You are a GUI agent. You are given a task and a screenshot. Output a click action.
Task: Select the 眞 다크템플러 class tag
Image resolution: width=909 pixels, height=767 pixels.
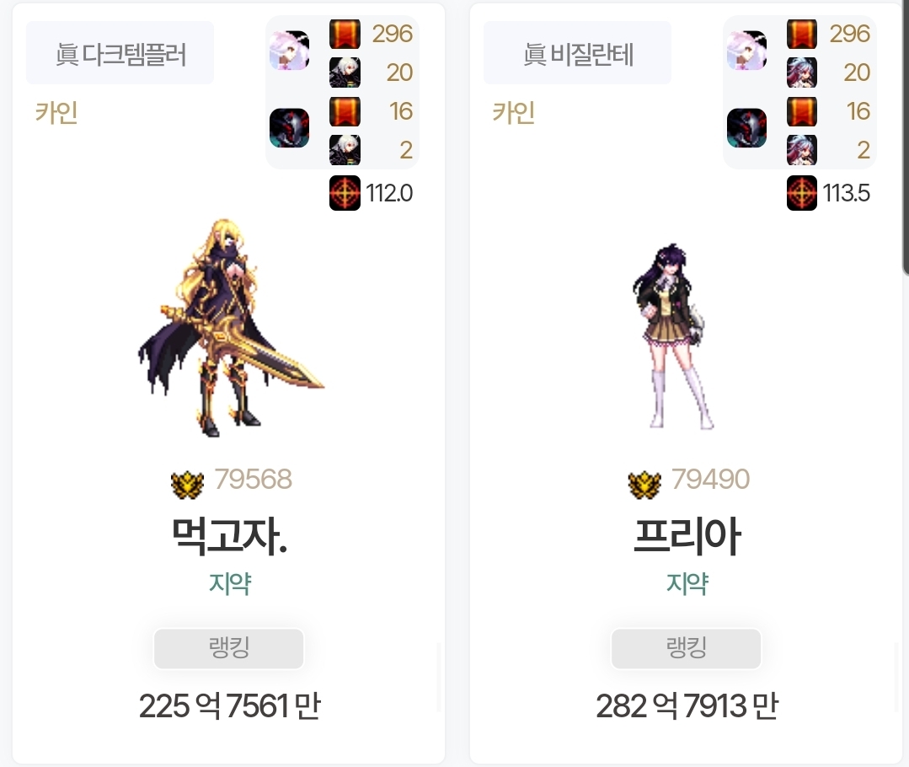pos(120,53)
